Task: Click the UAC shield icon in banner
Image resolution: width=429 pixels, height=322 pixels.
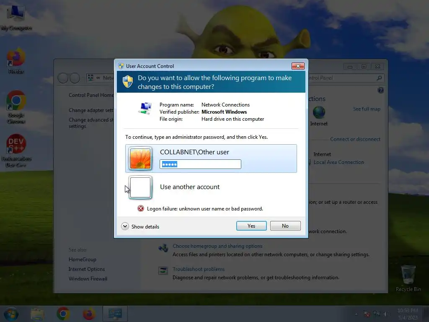Action: (128, 82)
